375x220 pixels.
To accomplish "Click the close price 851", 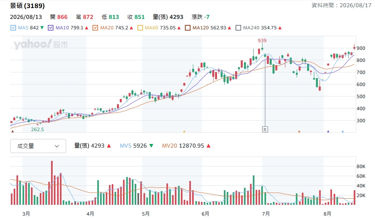I will 139,17.
